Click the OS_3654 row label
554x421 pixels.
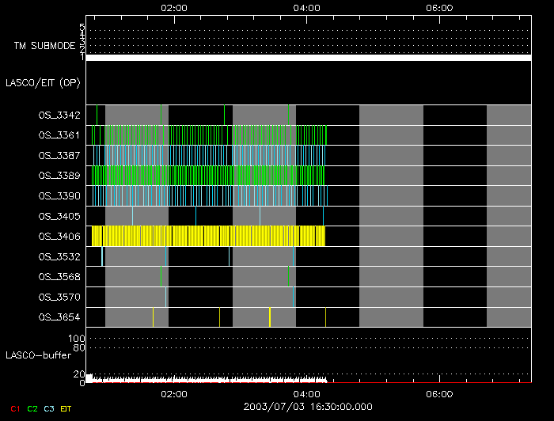tap(59, 317)
